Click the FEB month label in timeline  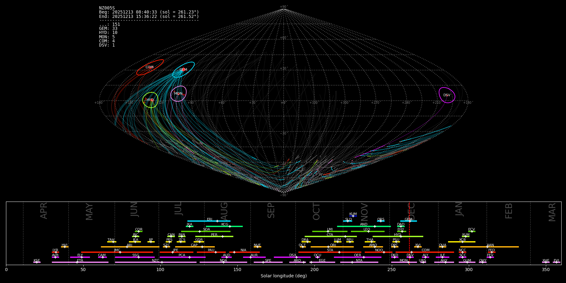pyautogui.click(x=508, y=211)
